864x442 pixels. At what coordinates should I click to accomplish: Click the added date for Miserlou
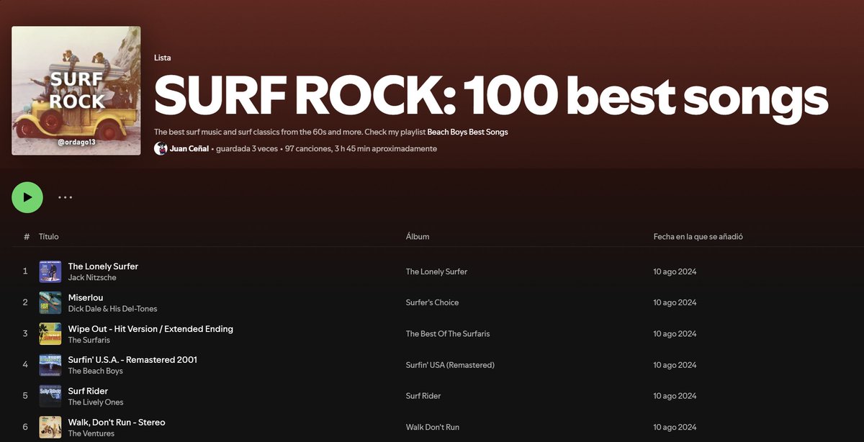coord(675,303)
